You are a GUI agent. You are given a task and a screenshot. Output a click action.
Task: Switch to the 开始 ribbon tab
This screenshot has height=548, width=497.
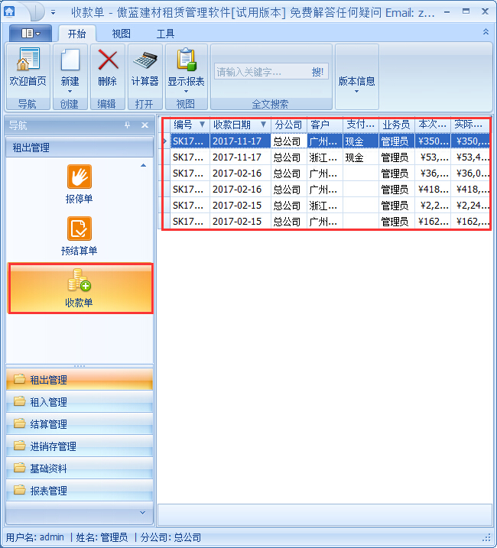pos(76,34)
